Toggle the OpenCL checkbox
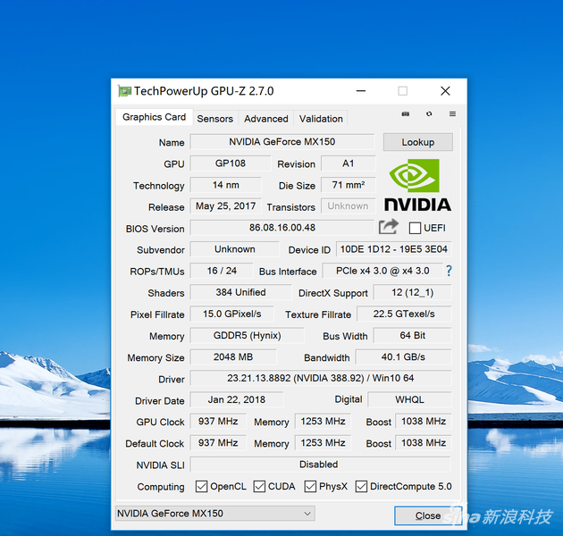The width and height of the screenshot is (563, 536). point(203,487)
